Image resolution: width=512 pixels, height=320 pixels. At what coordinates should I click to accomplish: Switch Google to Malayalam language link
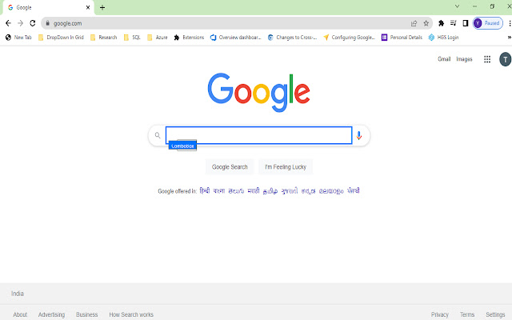click(x=331, y=191)
